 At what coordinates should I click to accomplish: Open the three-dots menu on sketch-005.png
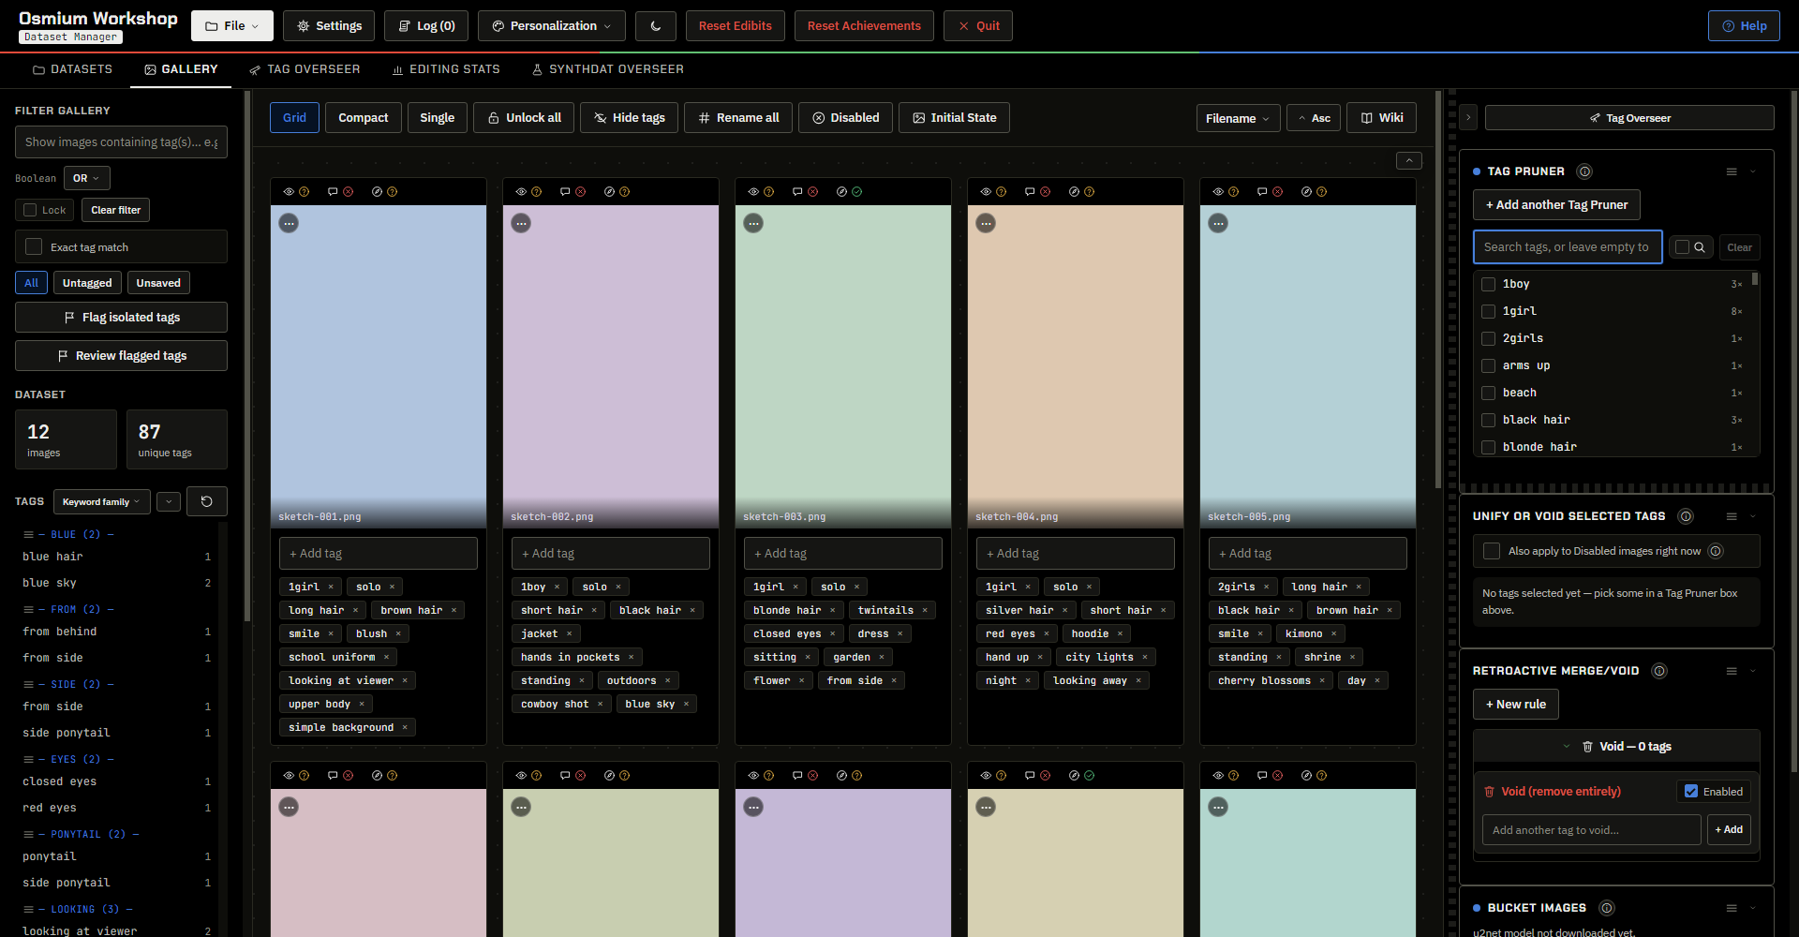pyautogui.click(x=1218, y=223)
